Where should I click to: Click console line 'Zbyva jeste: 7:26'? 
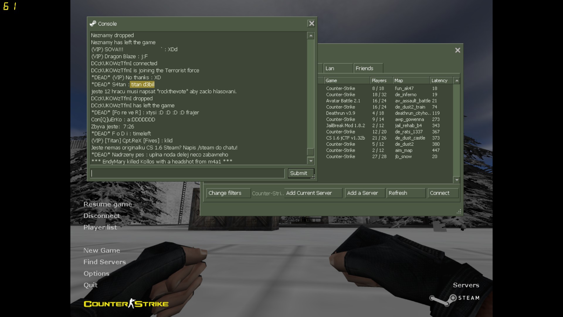pos(113,127)
